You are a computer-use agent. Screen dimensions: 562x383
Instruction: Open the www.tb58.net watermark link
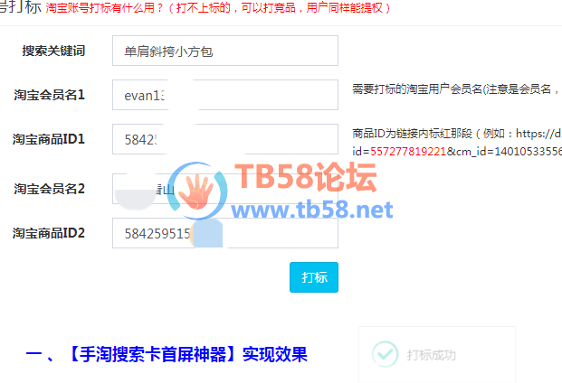click(312, 210)
